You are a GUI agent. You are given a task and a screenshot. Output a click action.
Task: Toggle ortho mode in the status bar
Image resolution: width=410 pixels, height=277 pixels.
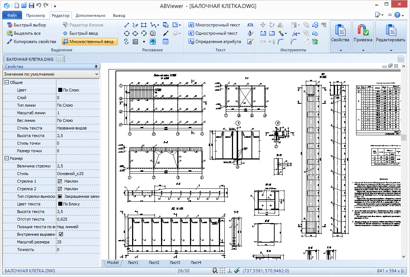pyautogui.click(x=229, y=270)
